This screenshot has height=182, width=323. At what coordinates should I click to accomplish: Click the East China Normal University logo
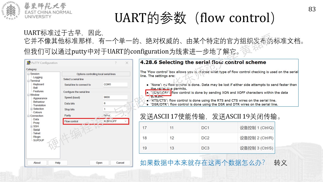pyautogui.click(x=37, y=10)
